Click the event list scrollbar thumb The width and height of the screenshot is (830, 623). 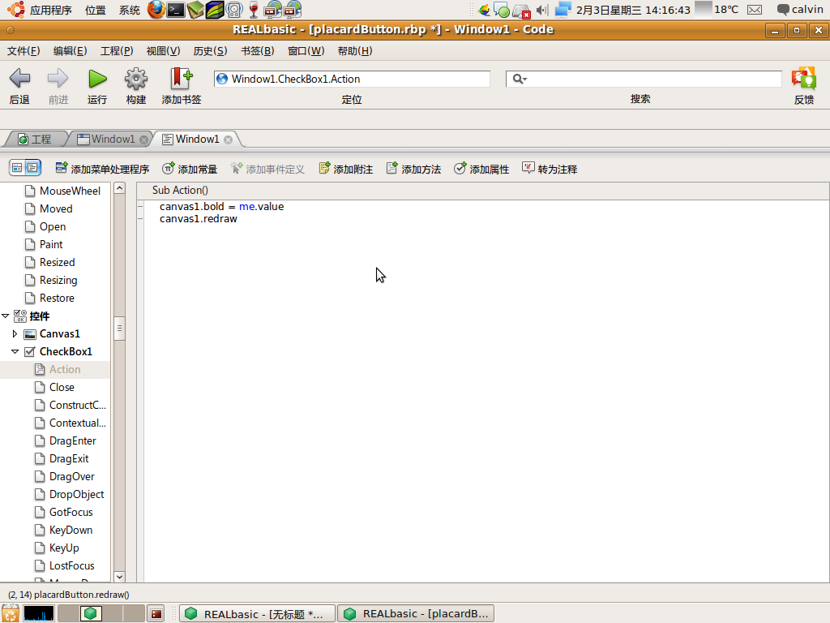point(120,329)
